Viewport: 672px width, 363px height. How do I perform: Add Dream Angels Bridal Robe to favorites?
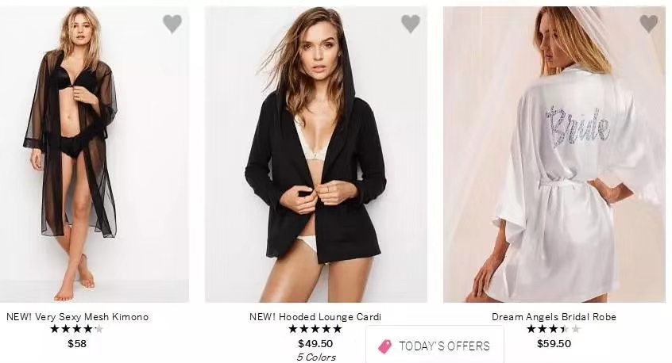tap(649, 24)
